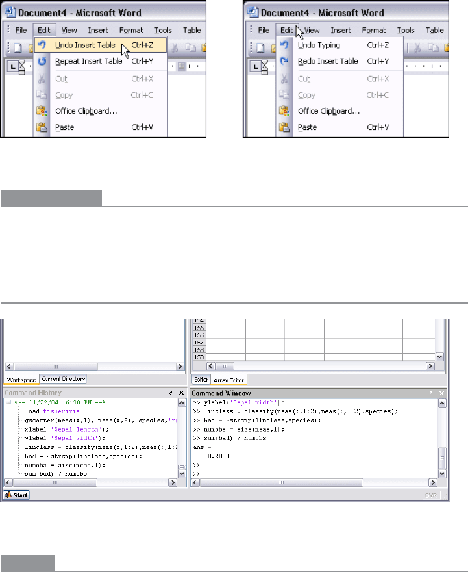Click Array Editor vertical scroll down arrow
Viewport: 468px width, 572px height.
tap(439, 357)
